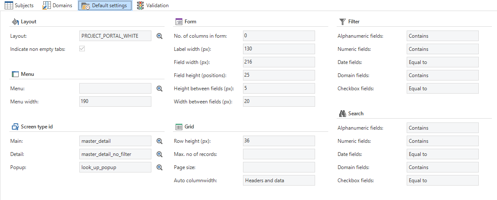497x200 pixels.
Task: Open Search Domain fields dropdown
Action: (442, 167)
